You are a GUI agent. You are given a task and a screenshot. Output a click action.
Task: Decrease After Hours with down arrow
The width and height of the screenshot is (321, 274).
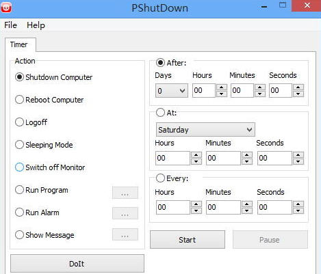coord(222,94)
